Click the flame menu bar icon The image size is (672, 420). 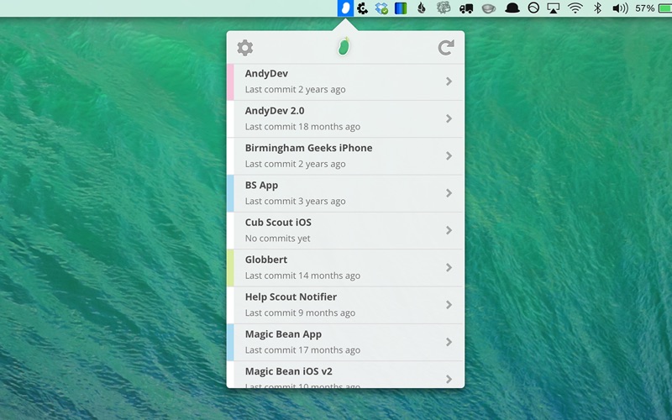coord(422,8)
